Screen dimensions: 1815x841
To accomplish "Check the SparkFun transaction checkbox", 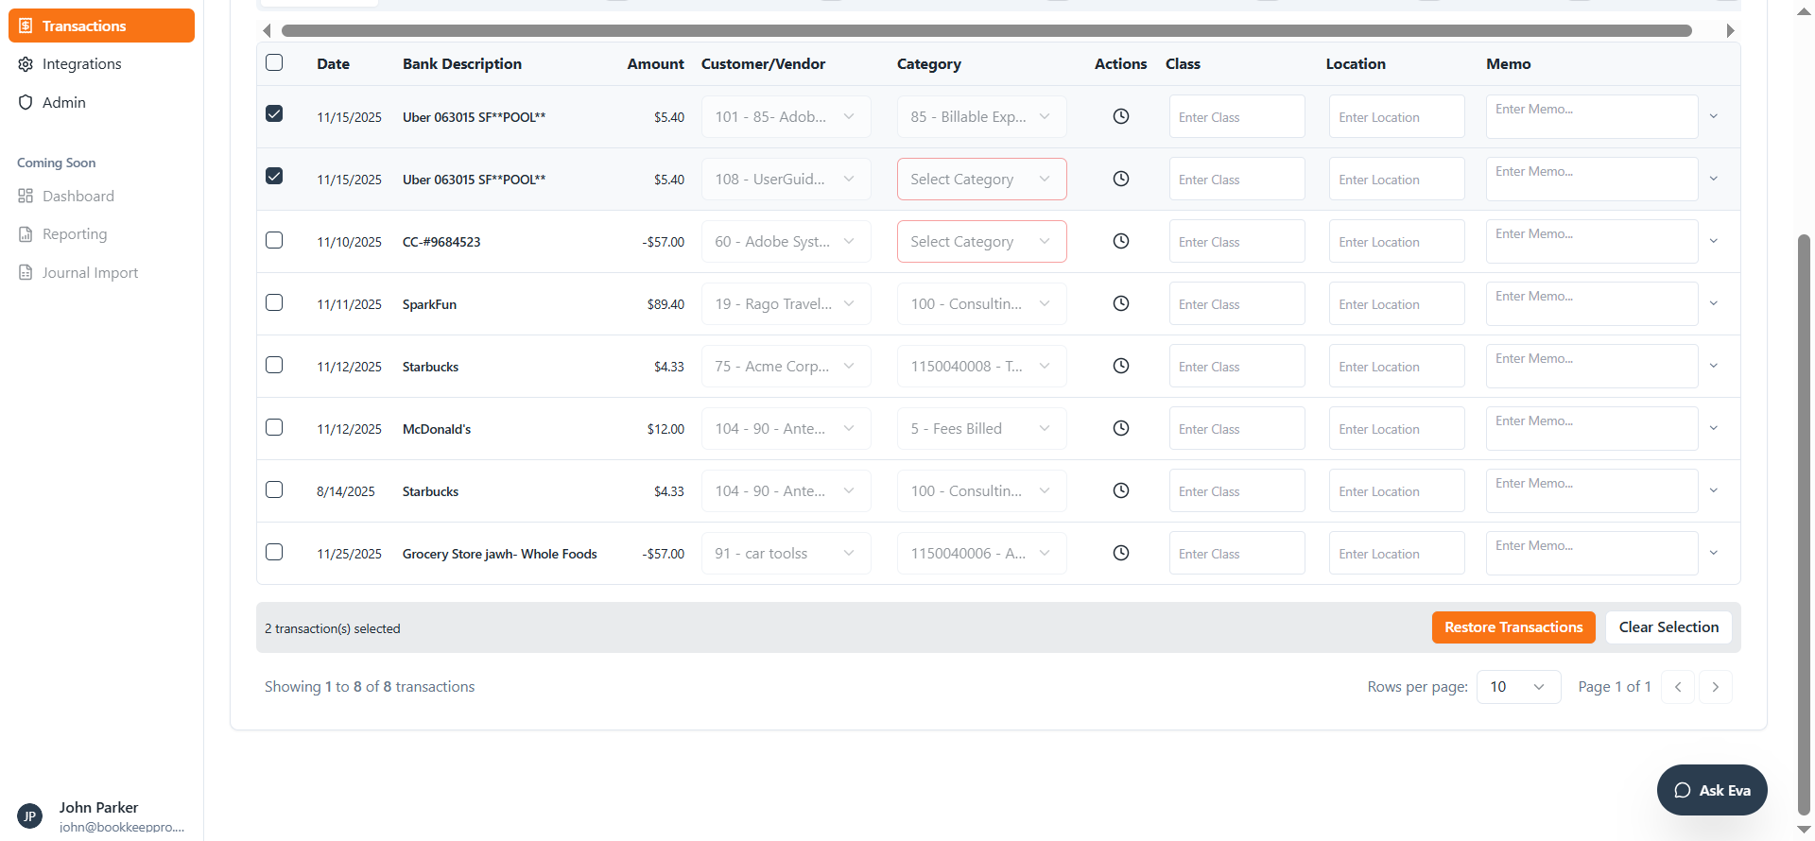I will (274, 302).
